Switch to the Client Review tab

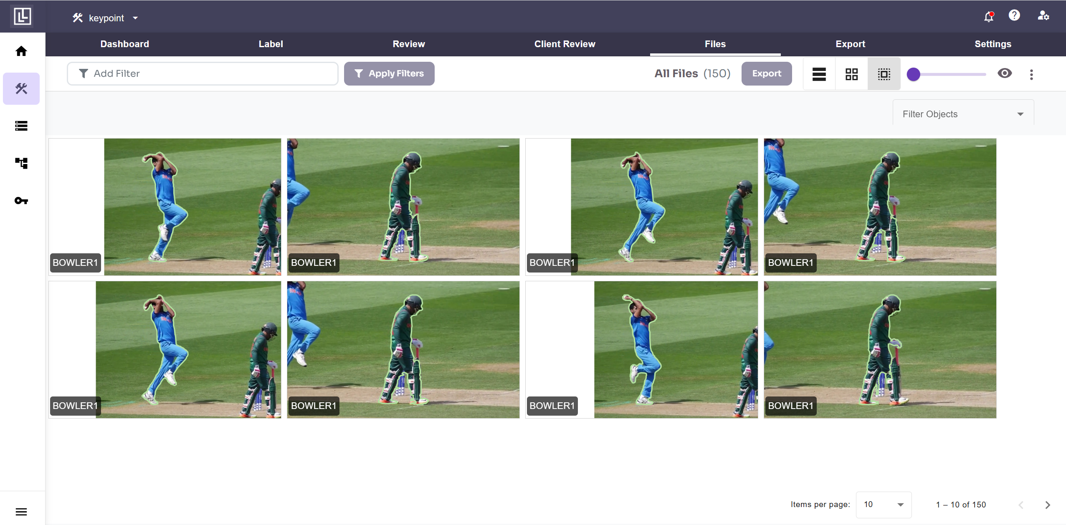(x=565, y=44)
